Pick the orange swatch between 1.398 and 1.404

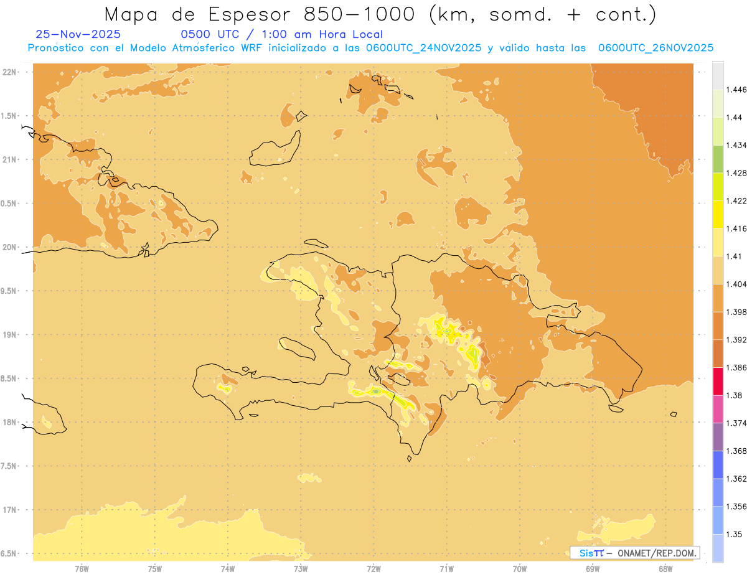(x=718, y=298)
